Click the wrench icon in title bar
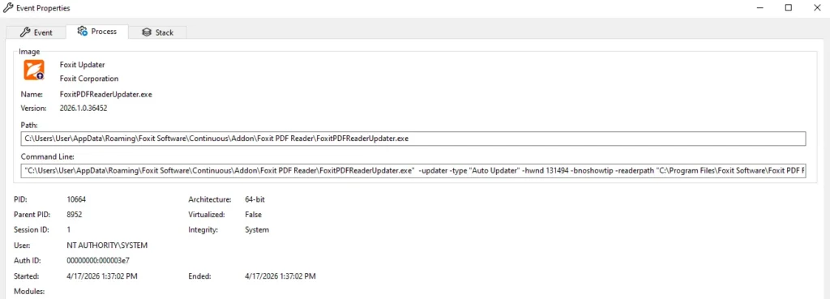Image resolution: width=830 pixels, height=299 pixels. click(8, 8)
